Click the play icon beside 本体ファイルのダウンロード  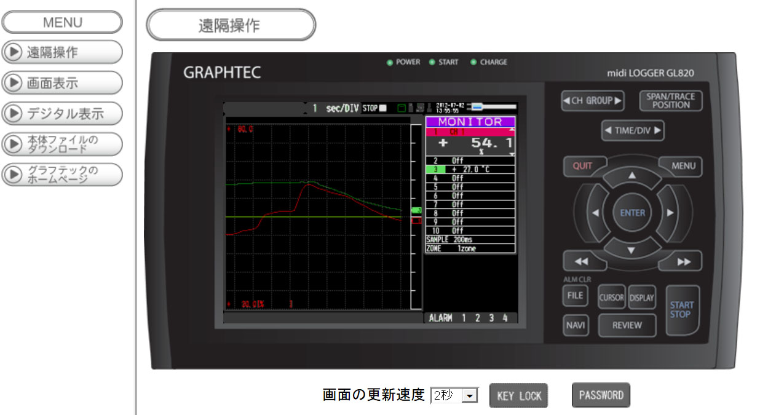pos(12,144)
